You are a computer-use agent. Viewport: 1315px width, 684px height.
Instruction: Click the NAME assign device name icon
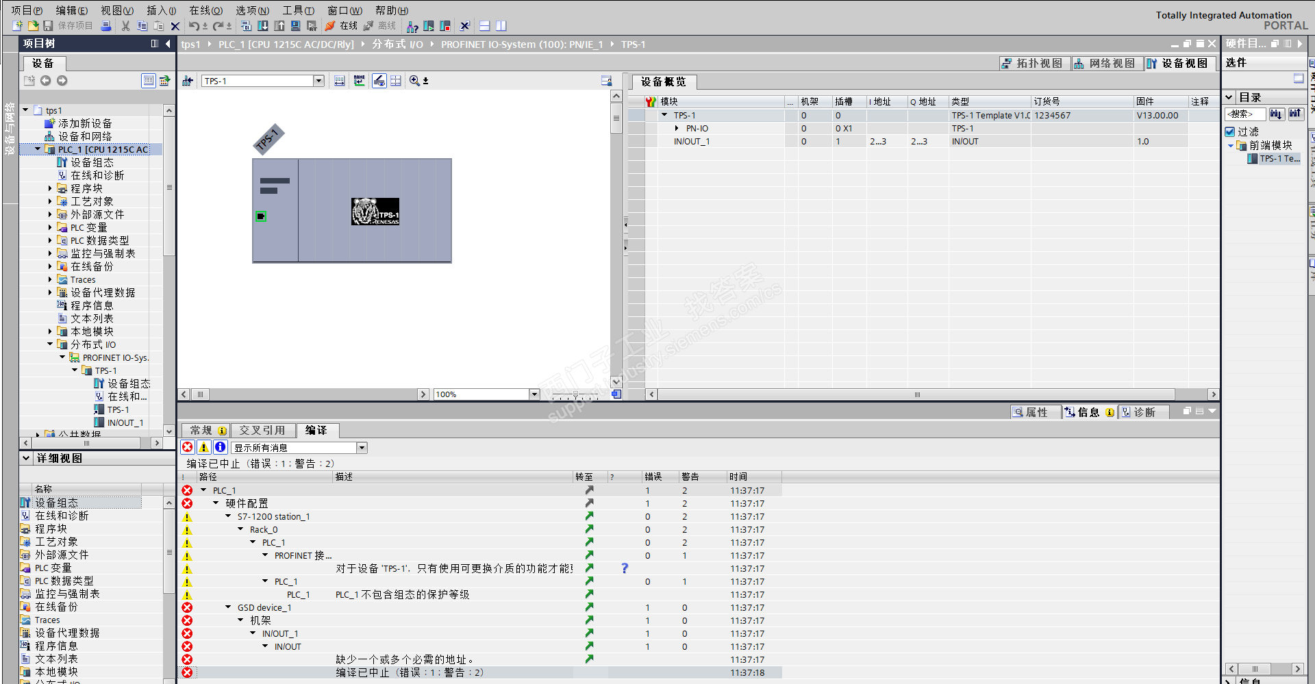pyautogui.click(x=359, y=81)
